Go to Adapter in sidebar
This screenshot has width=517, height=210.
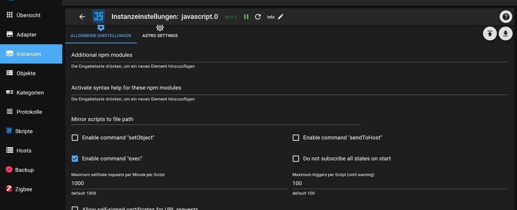(x=26, y=34)
